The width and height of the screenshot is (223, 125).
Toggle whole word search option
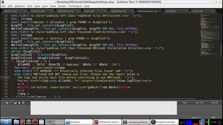(11, 103)
